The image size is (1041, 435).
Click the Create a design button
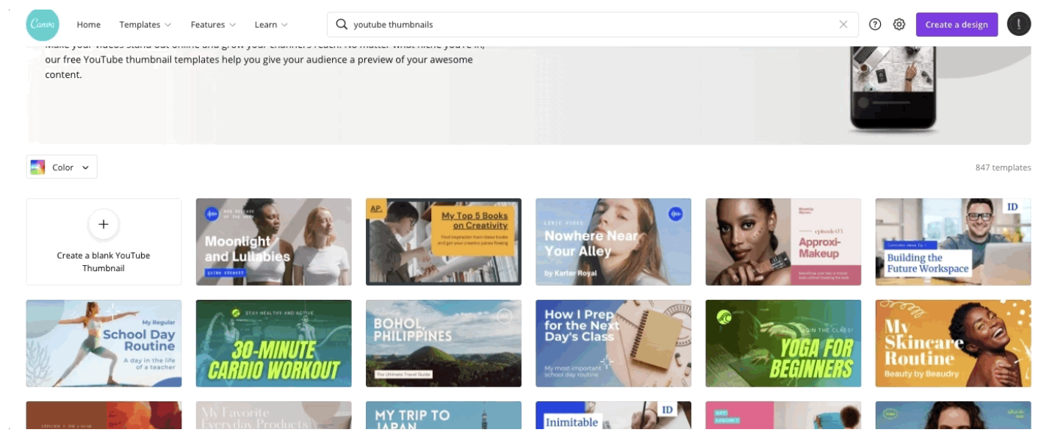(957, 24)
